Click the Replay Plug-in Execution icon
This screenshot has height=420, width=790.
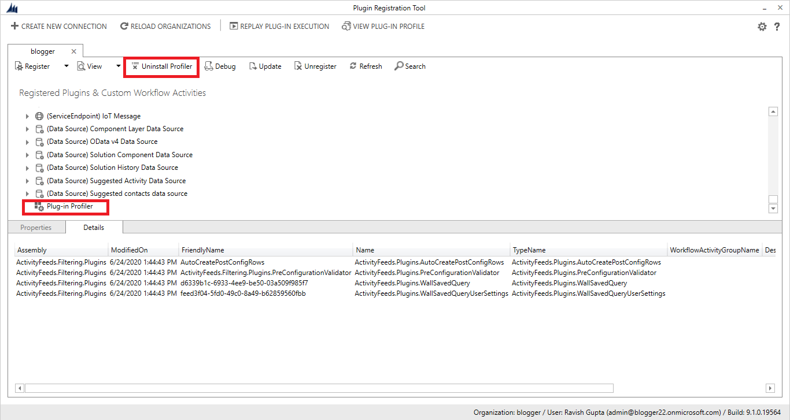pos(279,26)
